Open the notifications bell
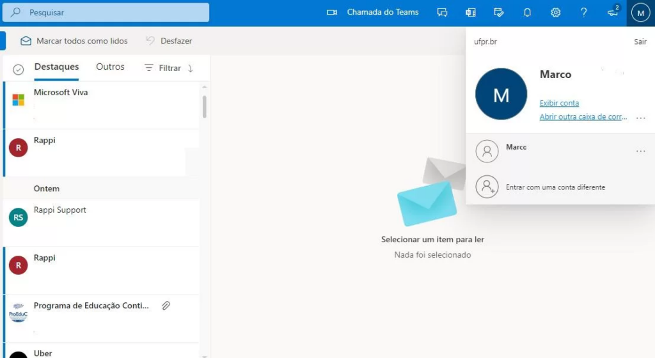The image size is (655, 358). 527,12
